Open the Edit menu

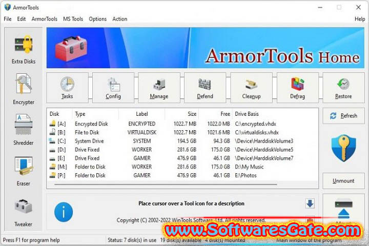point(21,19)
